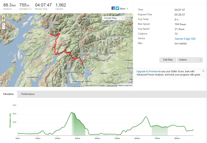Open the Garmin Edge 500 device link
This screenshot has height=143, width=207.
(185, 39)
